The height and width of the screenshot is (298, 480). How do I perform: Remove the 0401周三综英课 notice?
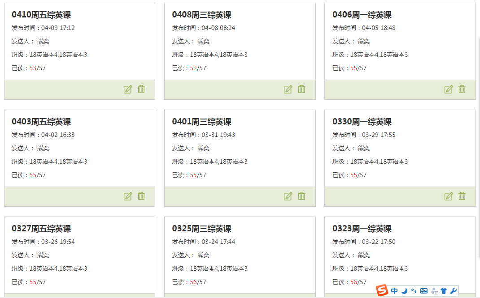[301, 196]
